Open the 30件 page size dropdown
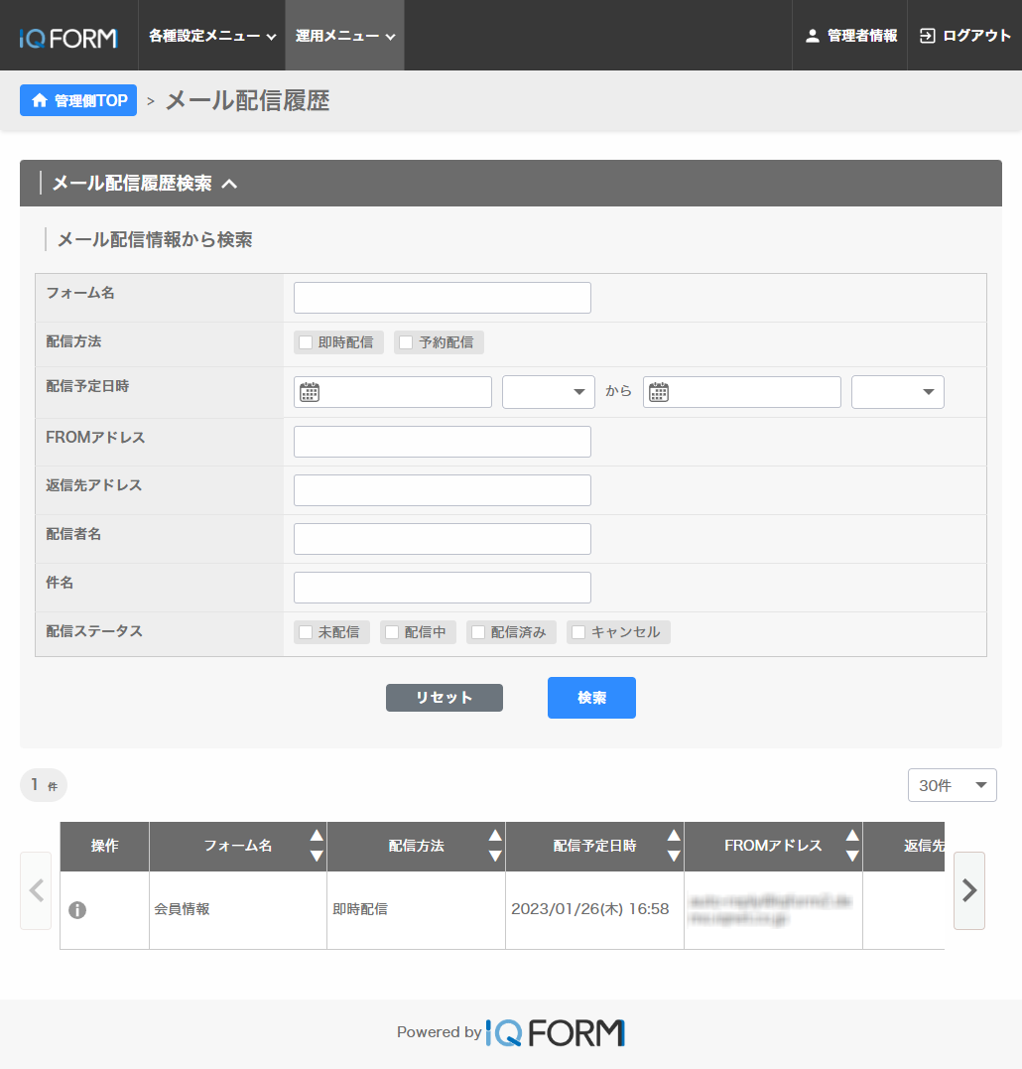The height and width of the screenshot is (1069, 1022). click(x=952, y=785)
